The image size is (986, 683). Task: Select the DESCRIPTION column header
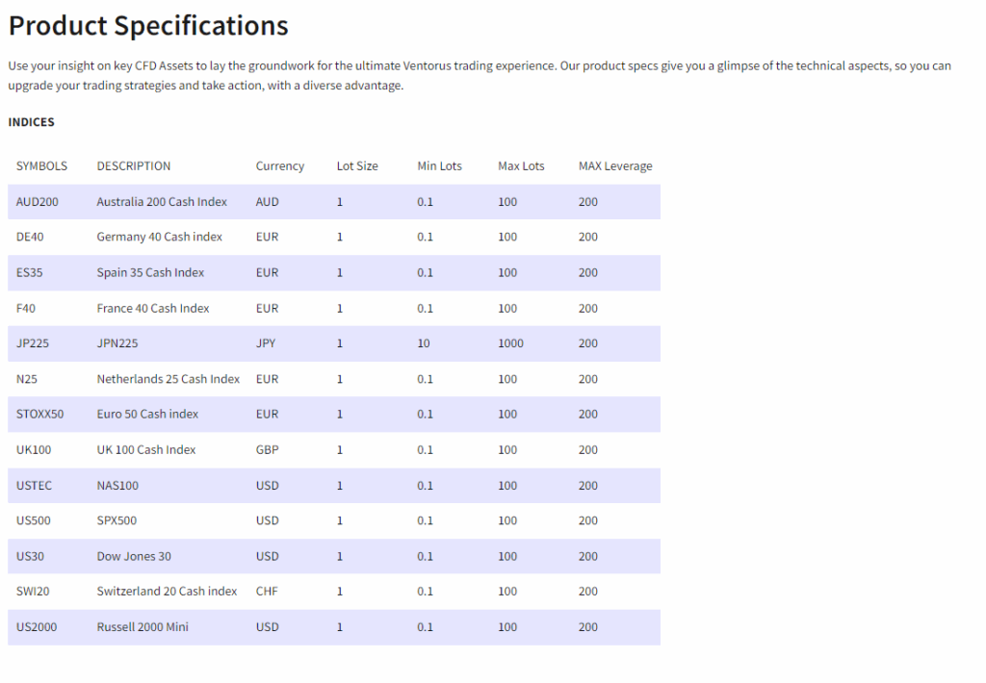pos(134,166)
